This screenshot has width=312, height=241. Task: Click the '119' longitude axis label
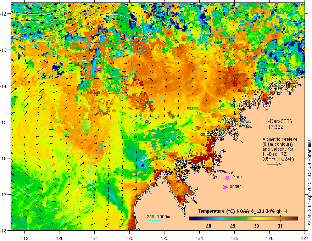click(25, 238)
